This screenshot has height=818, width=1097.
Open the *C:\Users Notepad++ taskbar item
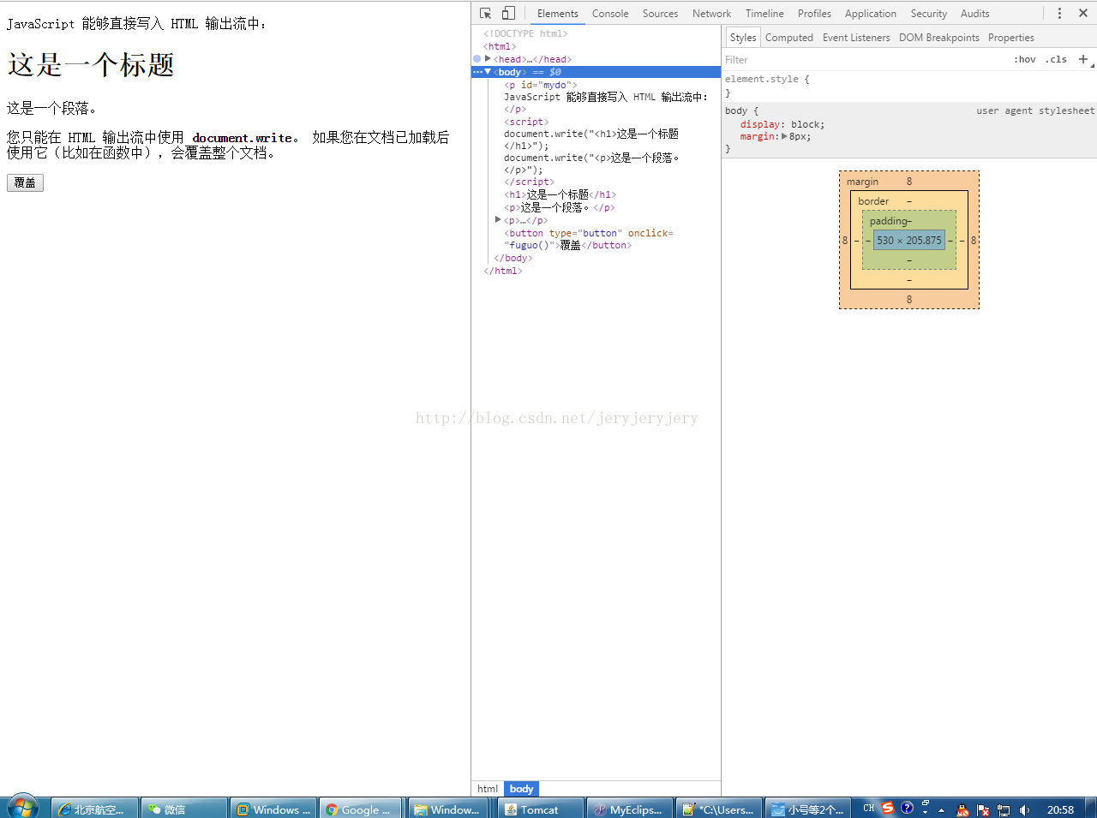tap(720, 809)
